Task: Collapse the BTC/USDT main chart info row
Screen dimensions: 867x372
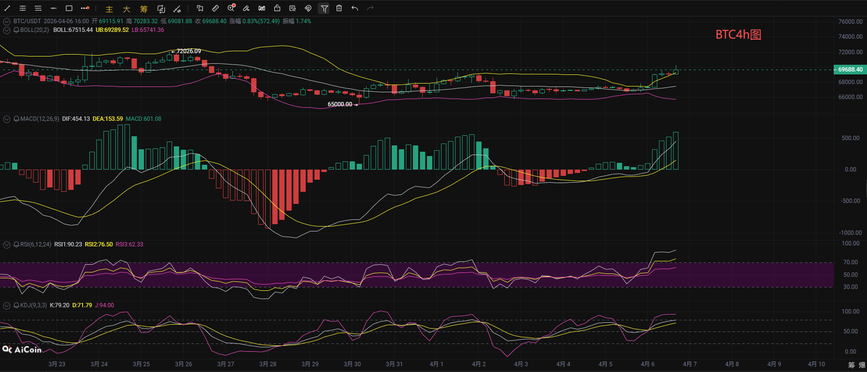Action: (x=7, y=21)
